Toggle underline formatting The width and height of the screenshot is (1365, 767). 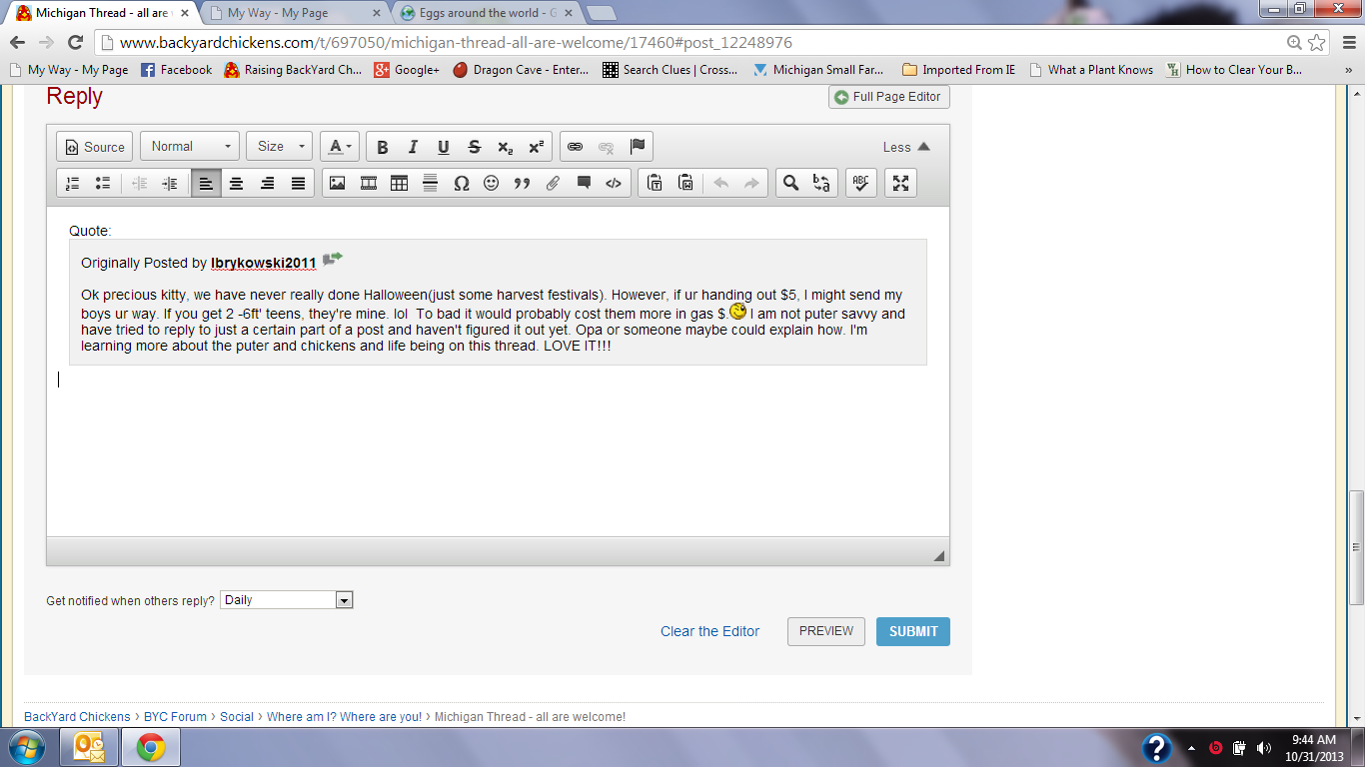444,147
